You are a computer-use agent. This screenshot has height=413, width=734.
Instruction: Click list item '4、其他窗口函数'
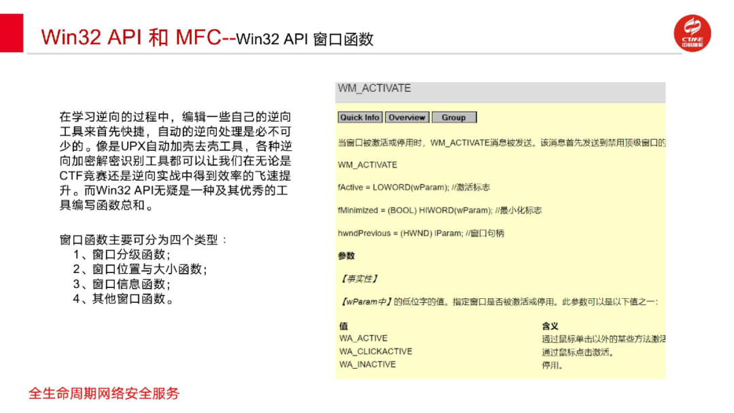124,299
